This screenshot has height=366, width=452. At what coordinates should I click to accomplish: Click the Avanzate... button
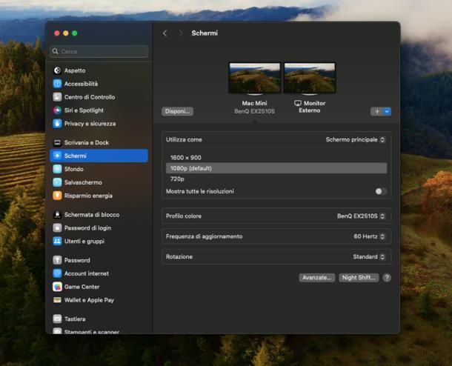click(317, 278)
